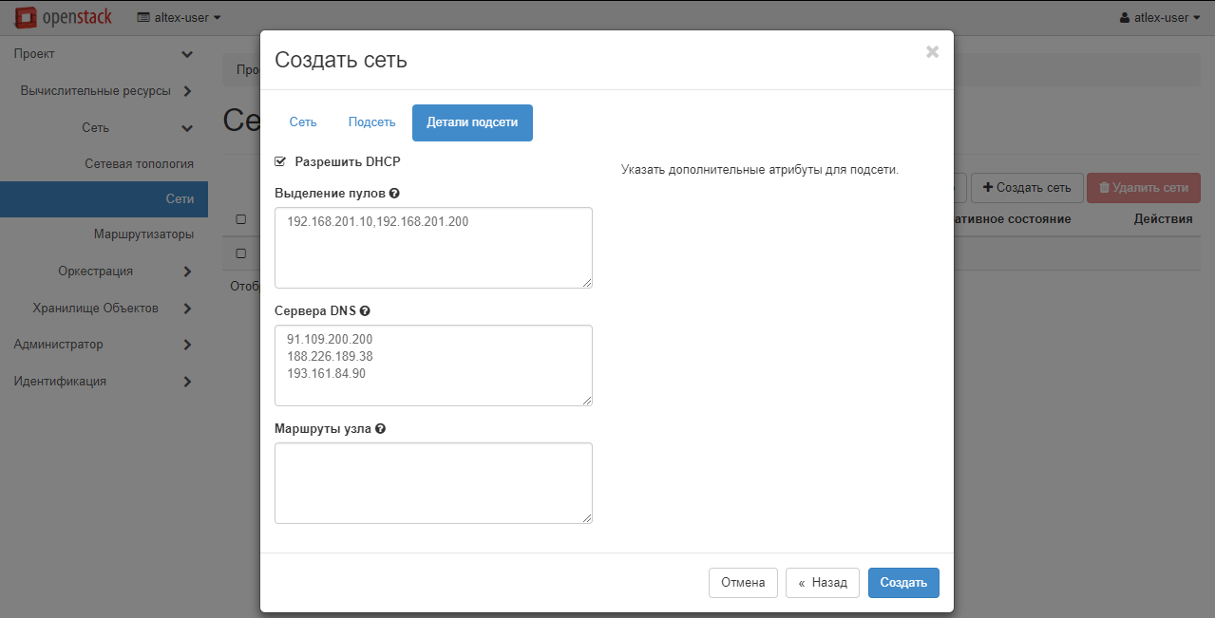Open the atlex-user account menu
Viewport: 1215px width, 618px height.
coord(1159,17)
